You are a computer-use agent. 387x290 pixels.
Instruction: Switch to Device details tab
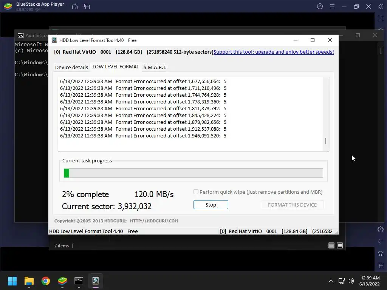71,67
